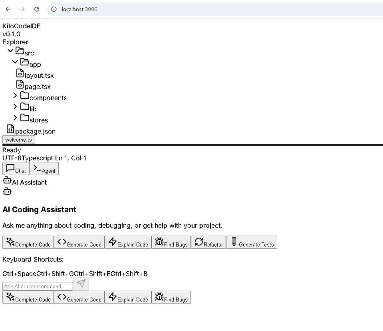Click the Generate Tests button

(x=252, y=242)
